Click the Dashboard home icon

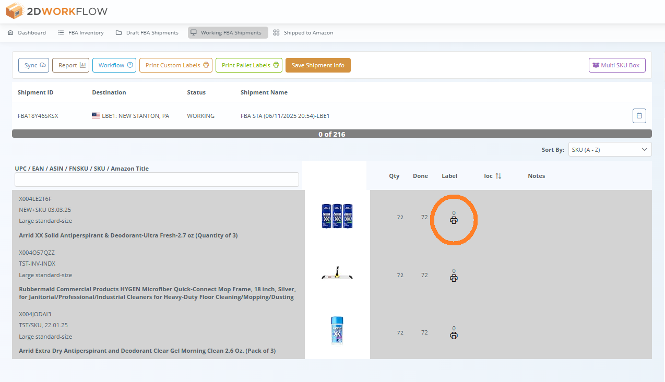coord(9,32)
